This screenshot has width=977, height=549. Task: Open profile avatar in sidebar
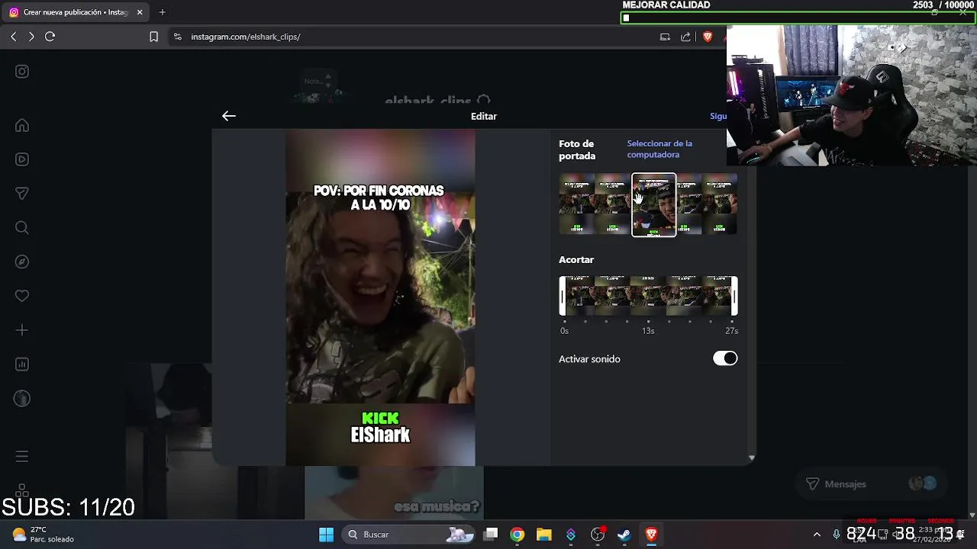(x=22, y=398)
